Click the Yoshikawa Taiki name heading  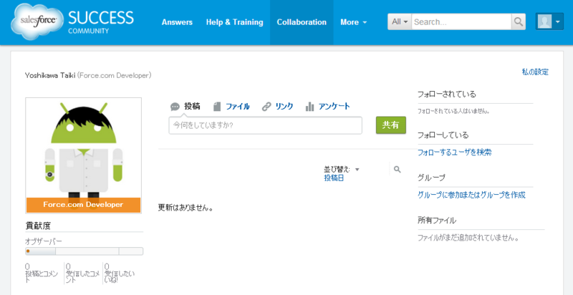[49, 76]
